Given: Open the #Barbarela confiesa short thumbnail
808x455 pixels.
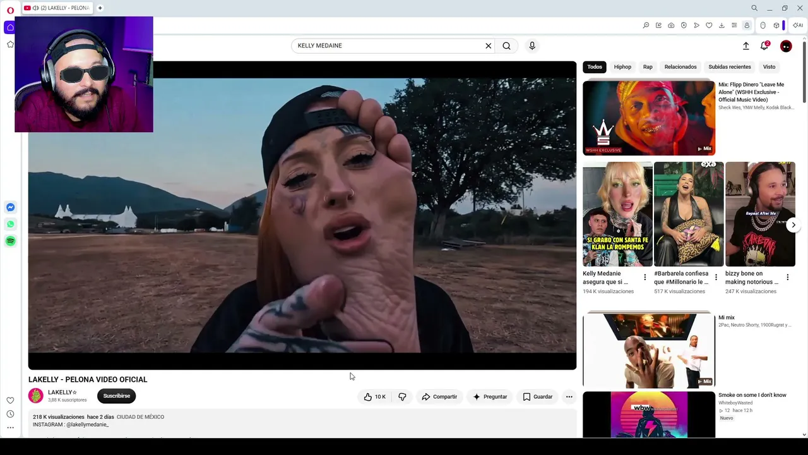Looking at the screenshot, I should pos(689,214).
